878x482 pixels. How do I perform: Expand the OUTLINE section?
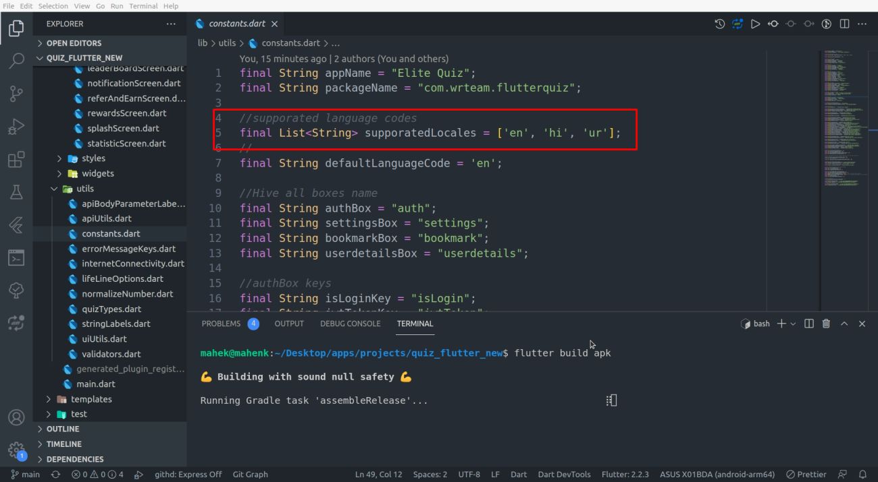63,429
